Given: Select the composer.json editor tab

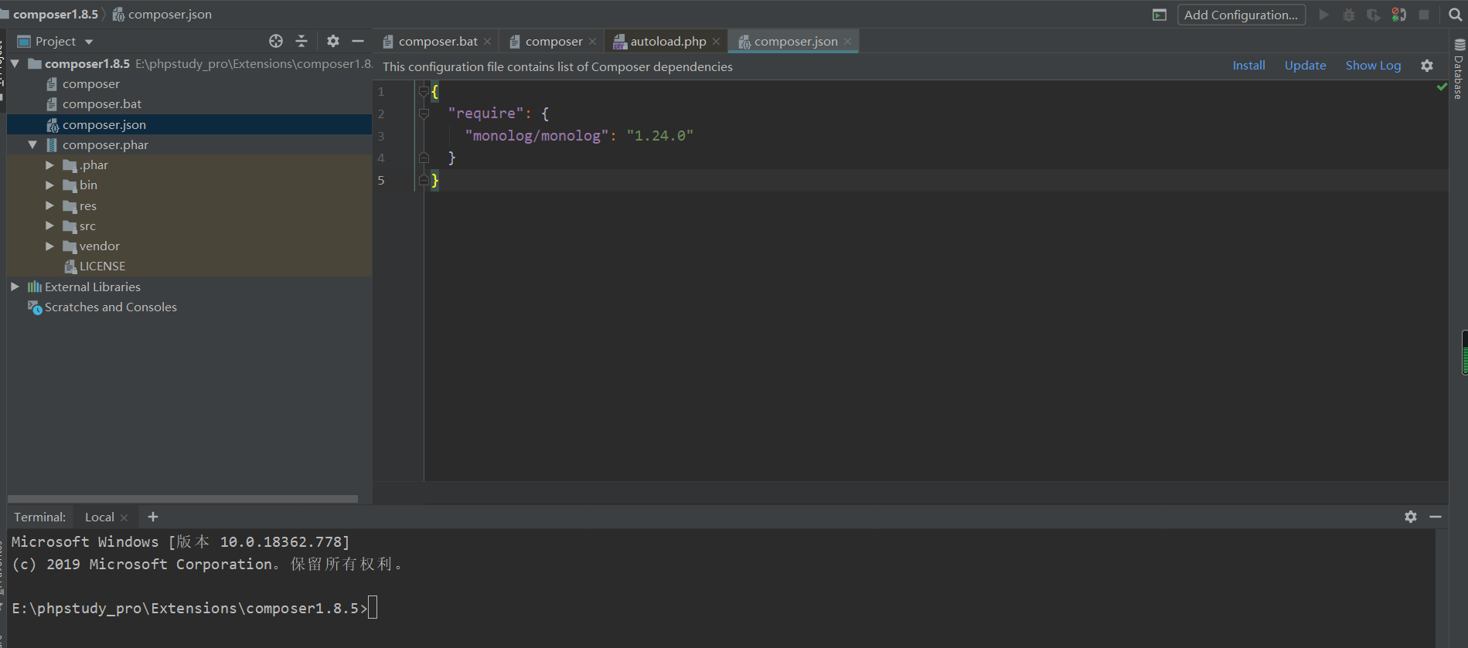Looking at the screenshot, I should (x=795, y=42).
